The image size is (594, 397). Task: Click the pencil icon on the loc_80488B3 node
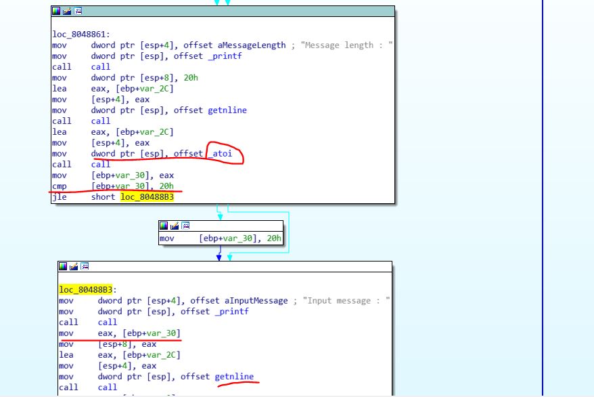(x=74, y=266)
